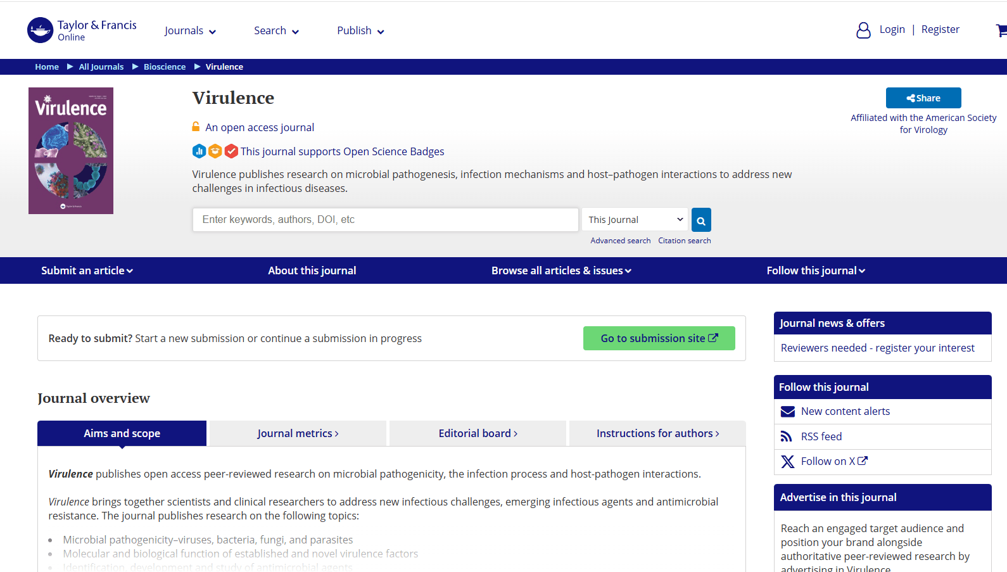This screenshot has width=1007, height=572.
Task: Click Go to submission site button
Action: click(659, 338)
